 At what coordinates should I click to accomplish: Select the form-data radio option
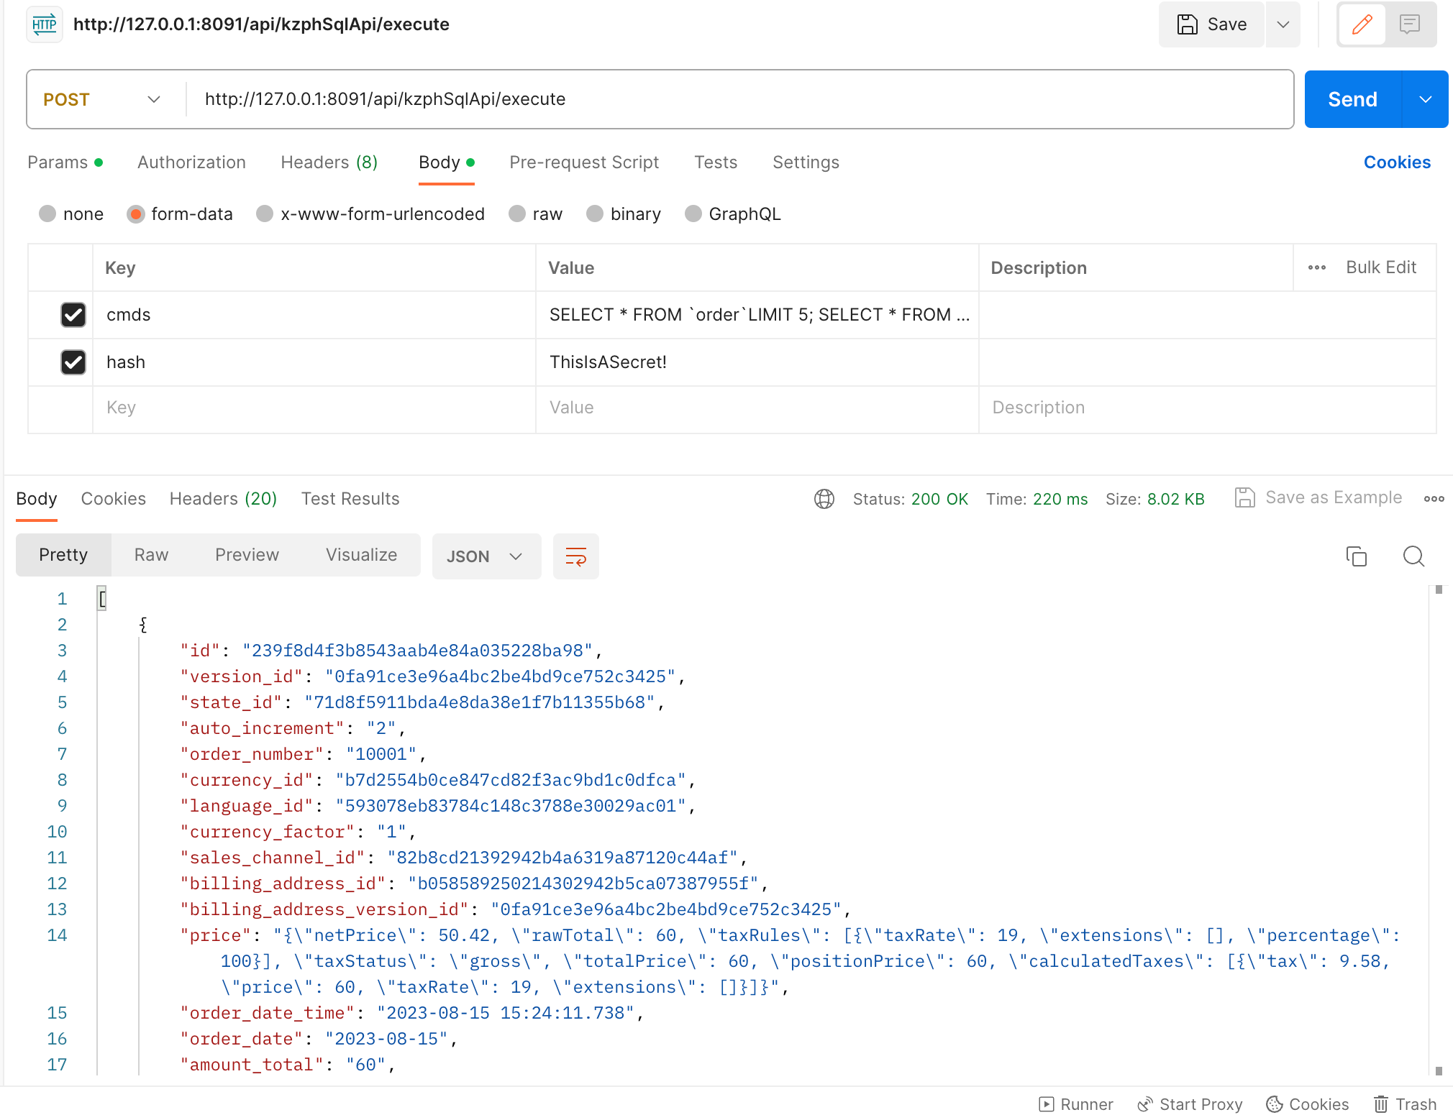(135, 214)
